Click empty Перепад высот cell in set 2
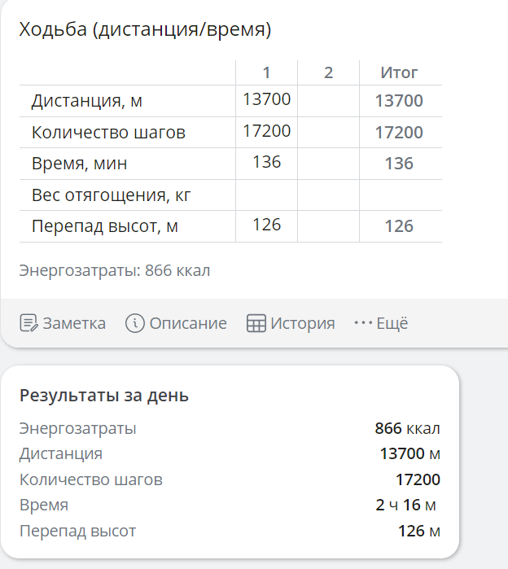Screen dimensions: 508x569 (328, 225)
